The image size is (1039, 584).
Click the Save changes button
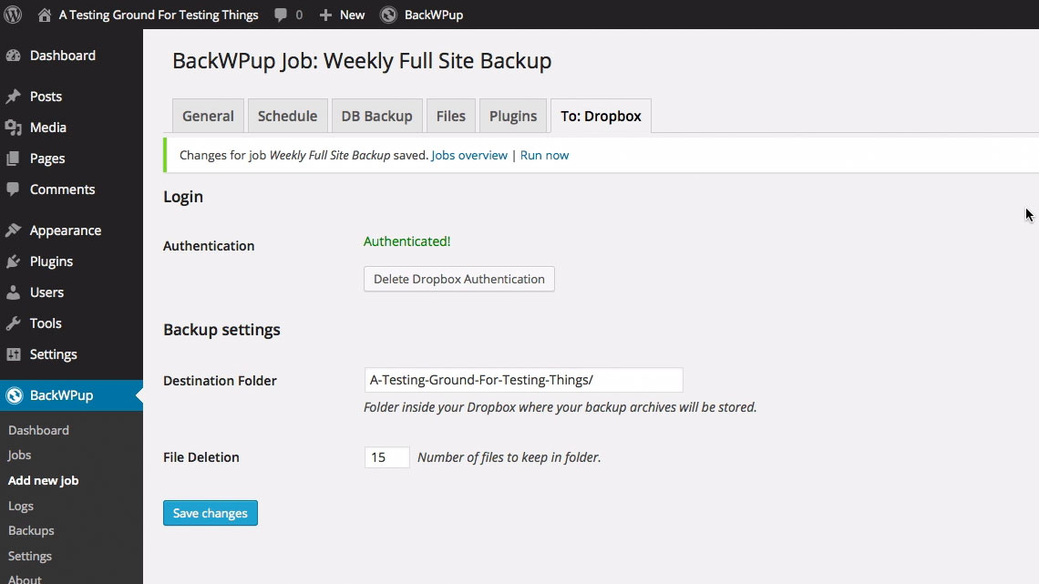click(x=210, y=513)
